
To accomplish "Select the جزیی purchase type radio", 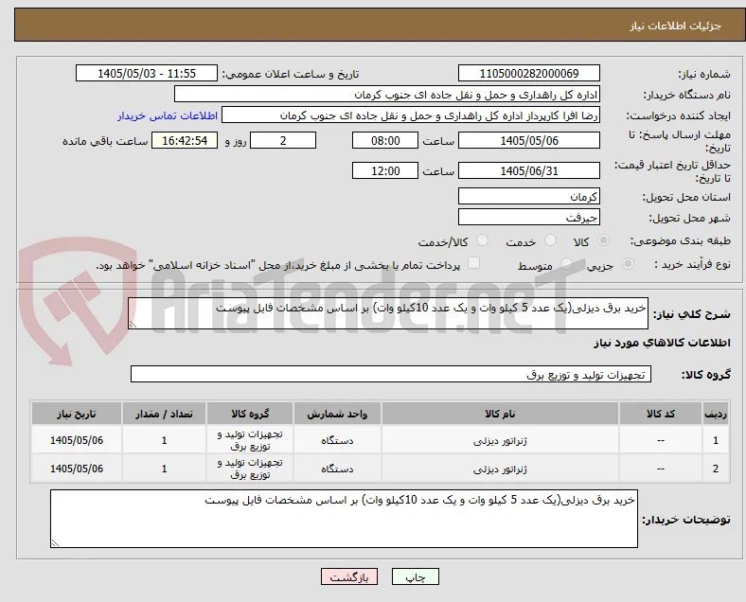I will [628, 264].
